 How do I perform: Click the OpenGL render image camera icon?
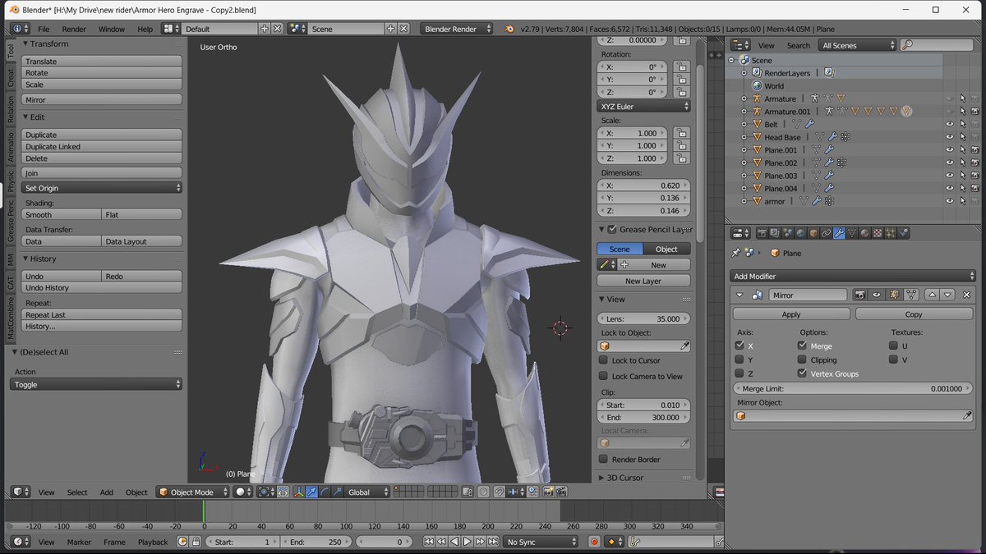[x=547, y=492]
